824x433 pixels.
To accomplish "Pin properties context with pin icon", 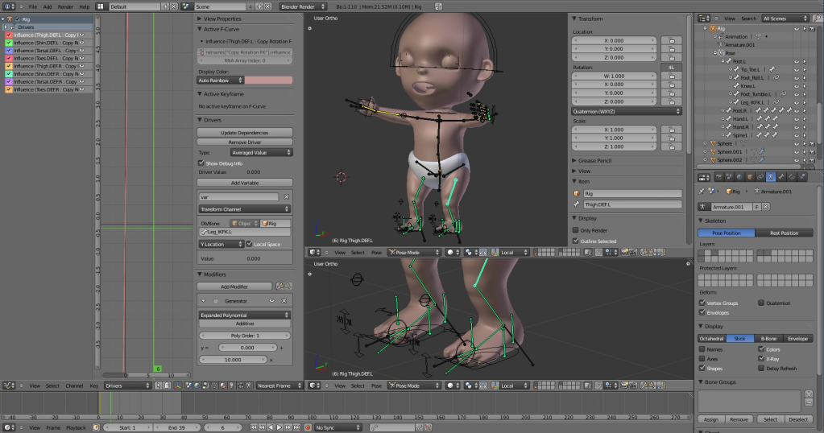I will (x=702, y=192).
